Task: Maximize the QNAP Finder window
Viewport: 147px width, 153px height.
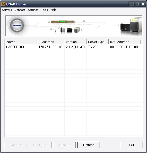Action: coord(137,4)
